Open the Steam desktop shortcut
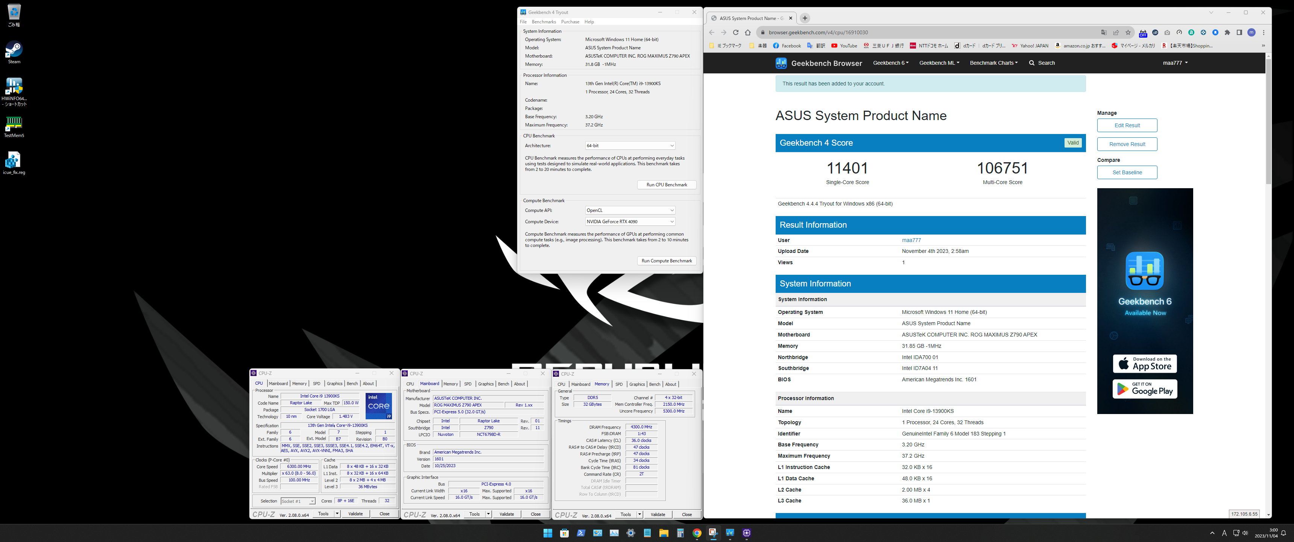Viewport: 1294px width, 542px height. pos(14,52)
